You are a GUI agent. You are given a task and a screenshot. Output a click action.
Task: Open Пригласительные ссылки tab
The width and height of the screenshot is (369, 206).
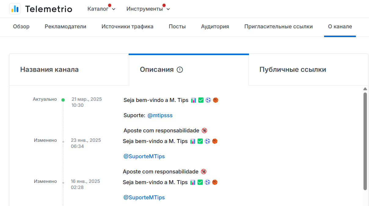[x=278, y=26]
